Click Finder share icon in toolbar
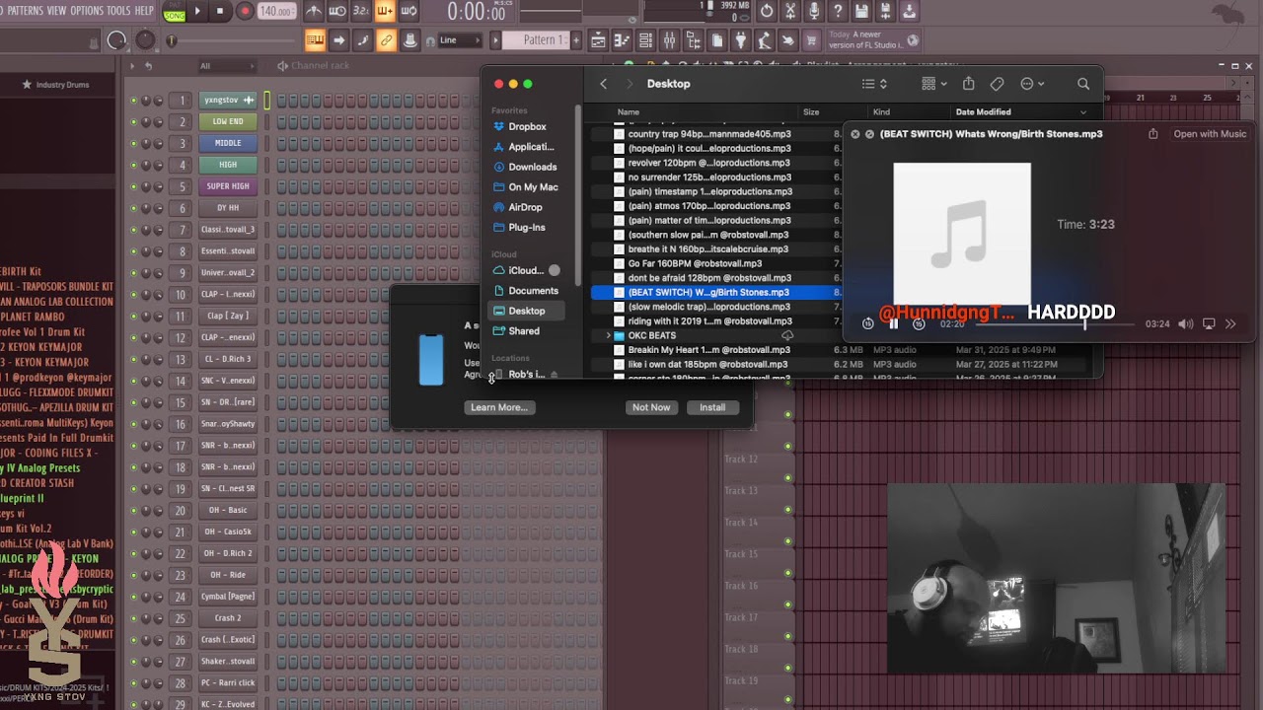The image size is (1263, 710). 969,84
